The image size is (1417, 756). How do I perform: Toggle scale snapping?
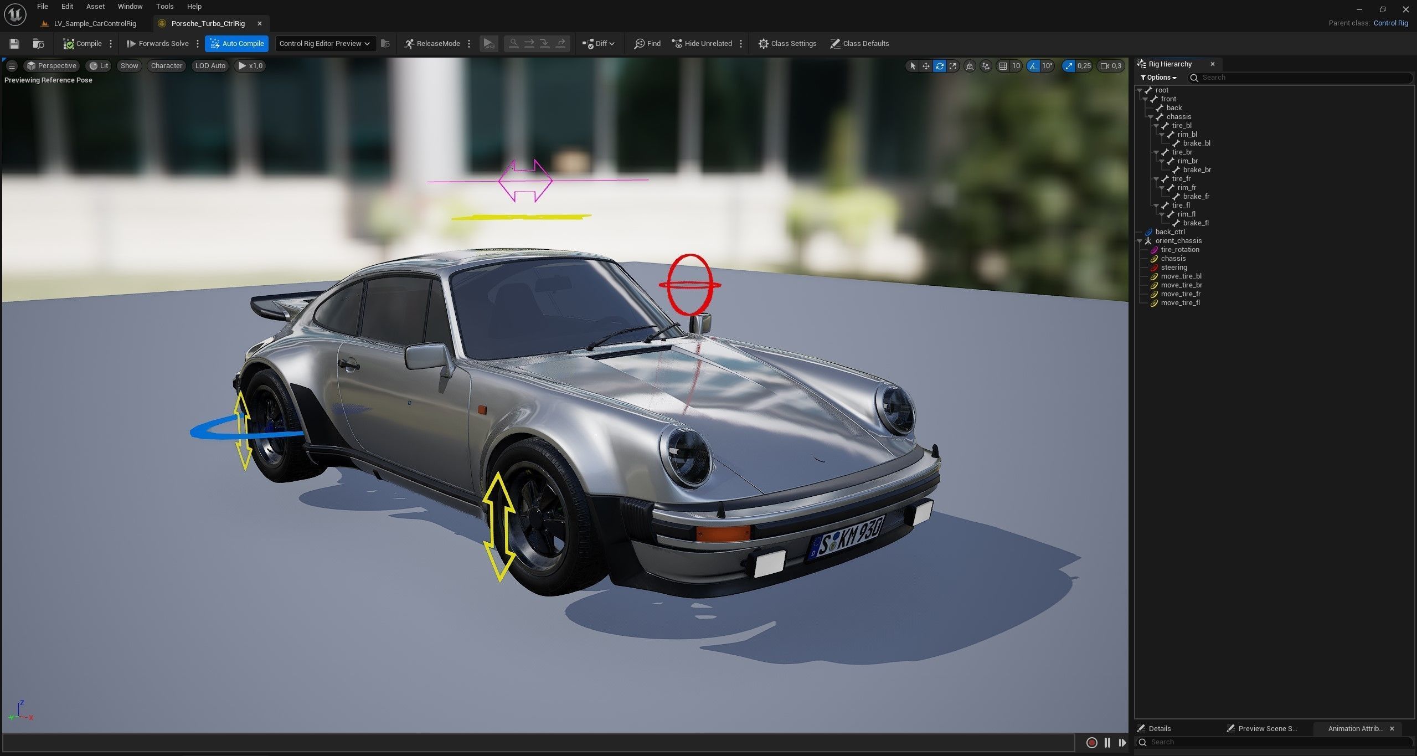click(1068, 66)
